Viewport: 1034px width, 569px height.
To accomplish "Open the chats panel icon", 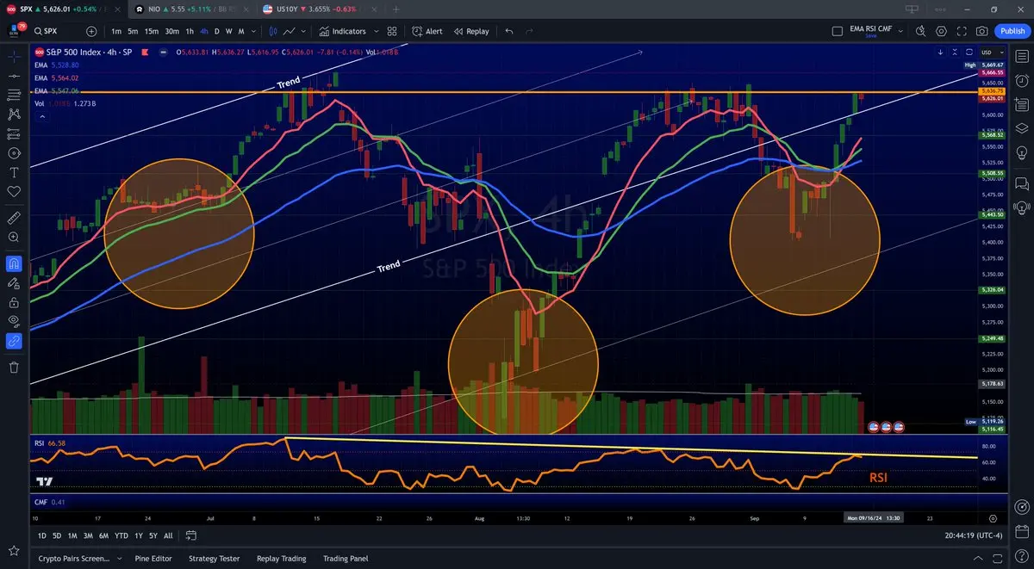I will tap(1022, 183).
